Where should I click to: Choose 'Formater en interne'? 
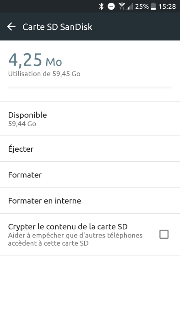(90, 201)
